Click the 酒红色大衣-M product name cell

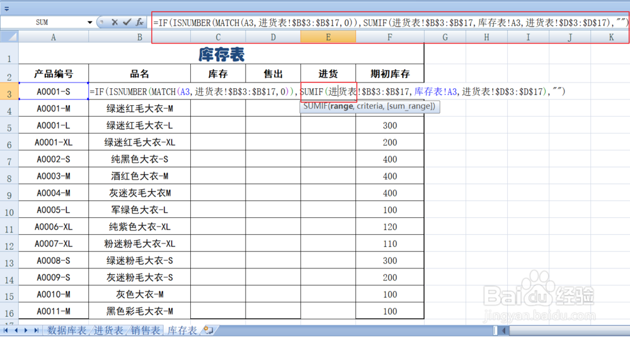point(139,176)
